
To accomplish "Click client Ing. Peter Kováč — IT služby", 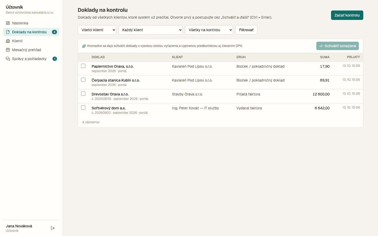I will click(x=196, y=108).
